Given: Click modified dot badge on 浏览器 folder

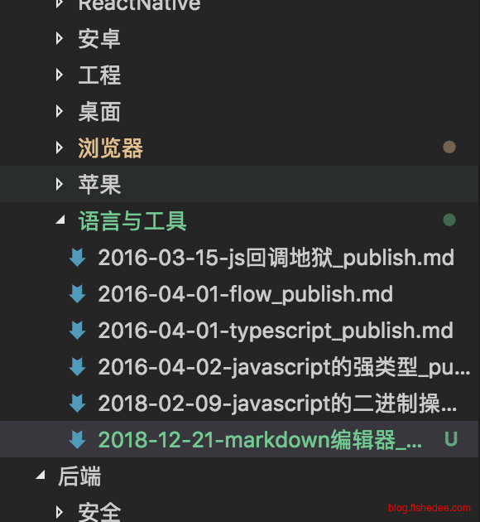Looking at the screenshot, I should point(449,147).
